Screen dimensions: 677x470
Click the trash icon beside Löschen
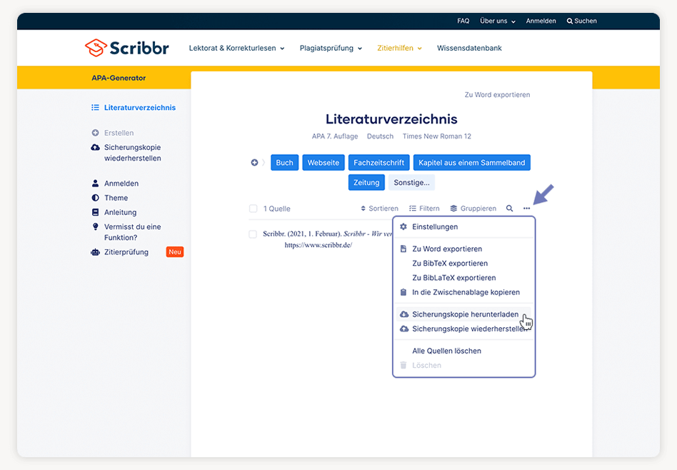pyautogui.click(x=403, y=366)
